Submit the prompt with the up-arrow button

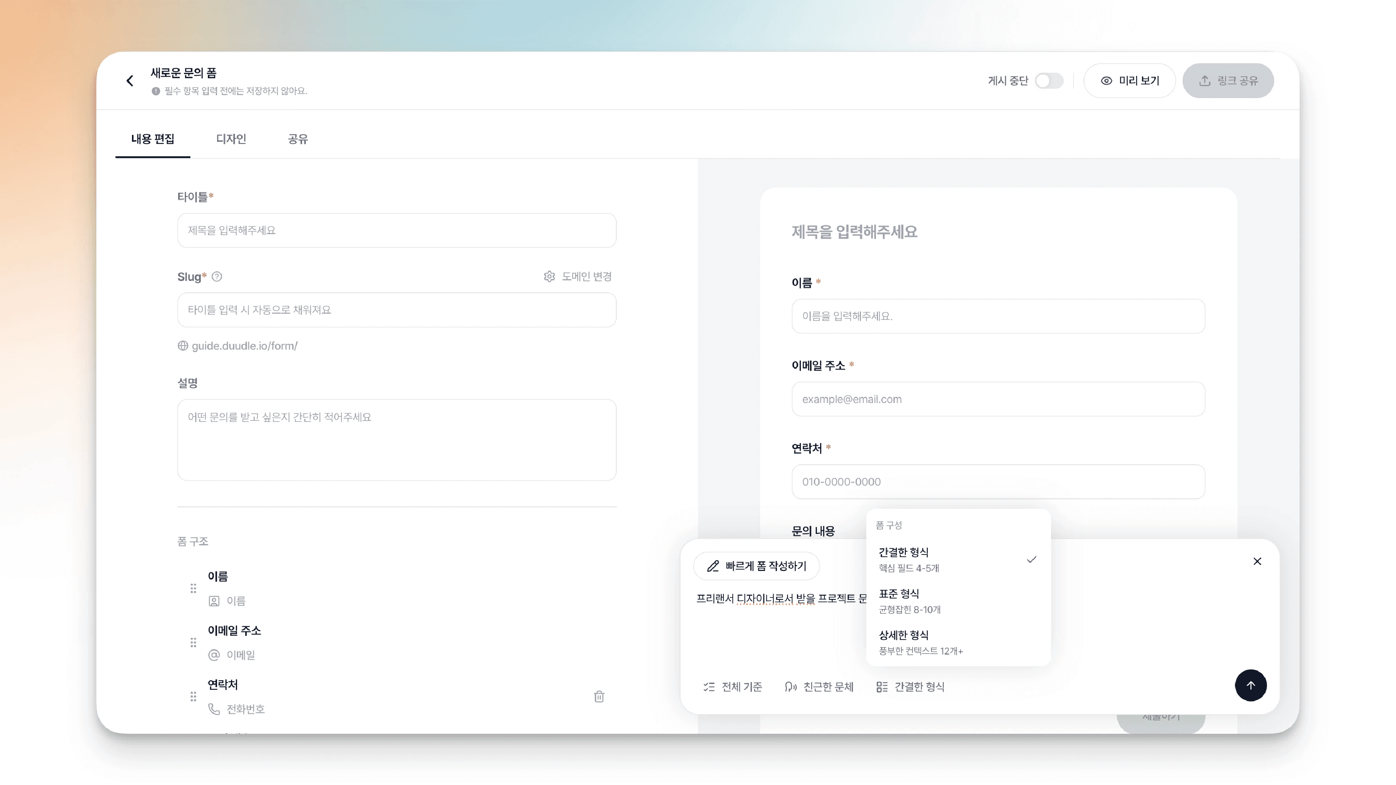1251,685
